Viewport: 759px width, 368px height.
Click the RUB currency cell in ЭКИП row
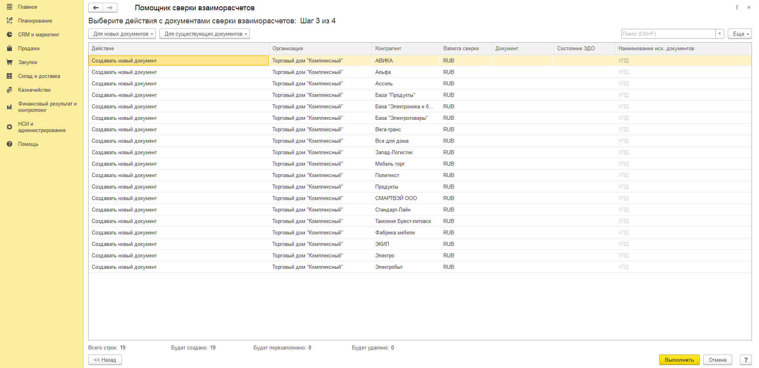point(466,244)
